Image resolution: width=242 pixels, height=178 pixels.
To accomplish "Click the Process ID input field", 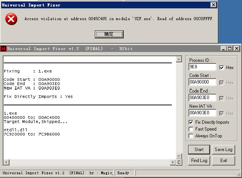I will coord(202,67).
